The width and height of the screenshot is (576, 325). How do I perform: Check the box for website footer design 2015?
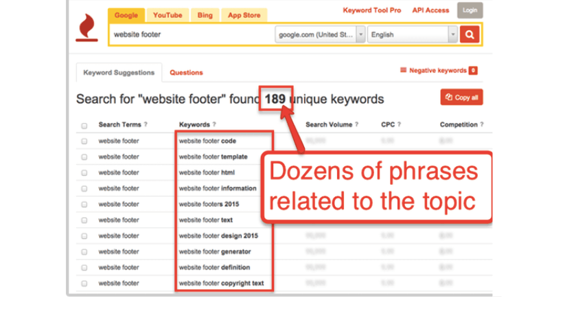(84, 236)
